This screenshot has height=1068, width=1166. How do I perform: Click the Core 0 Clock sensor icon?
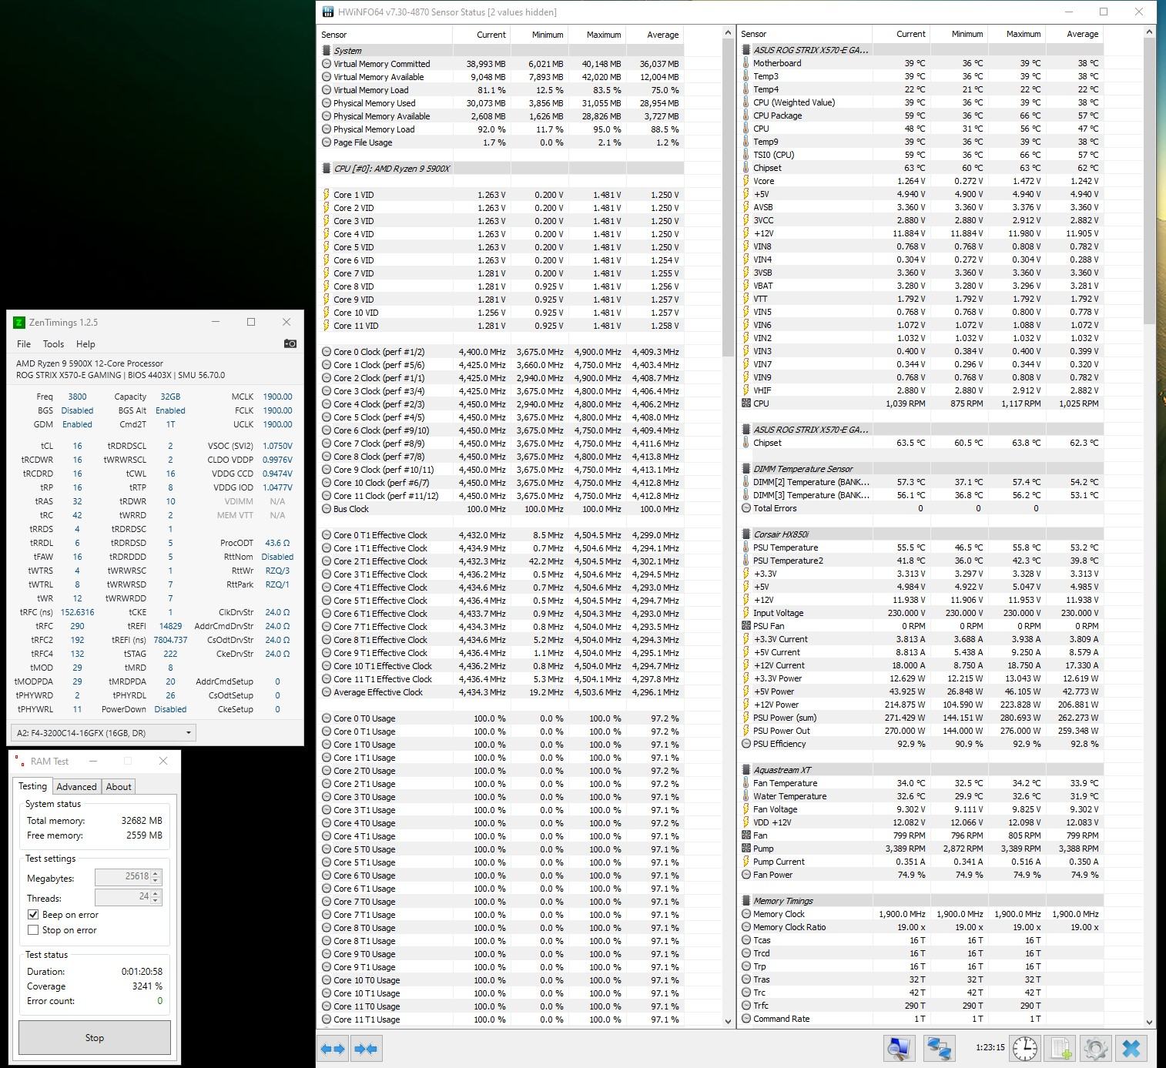pyautogui.click(x=327, y=352)
